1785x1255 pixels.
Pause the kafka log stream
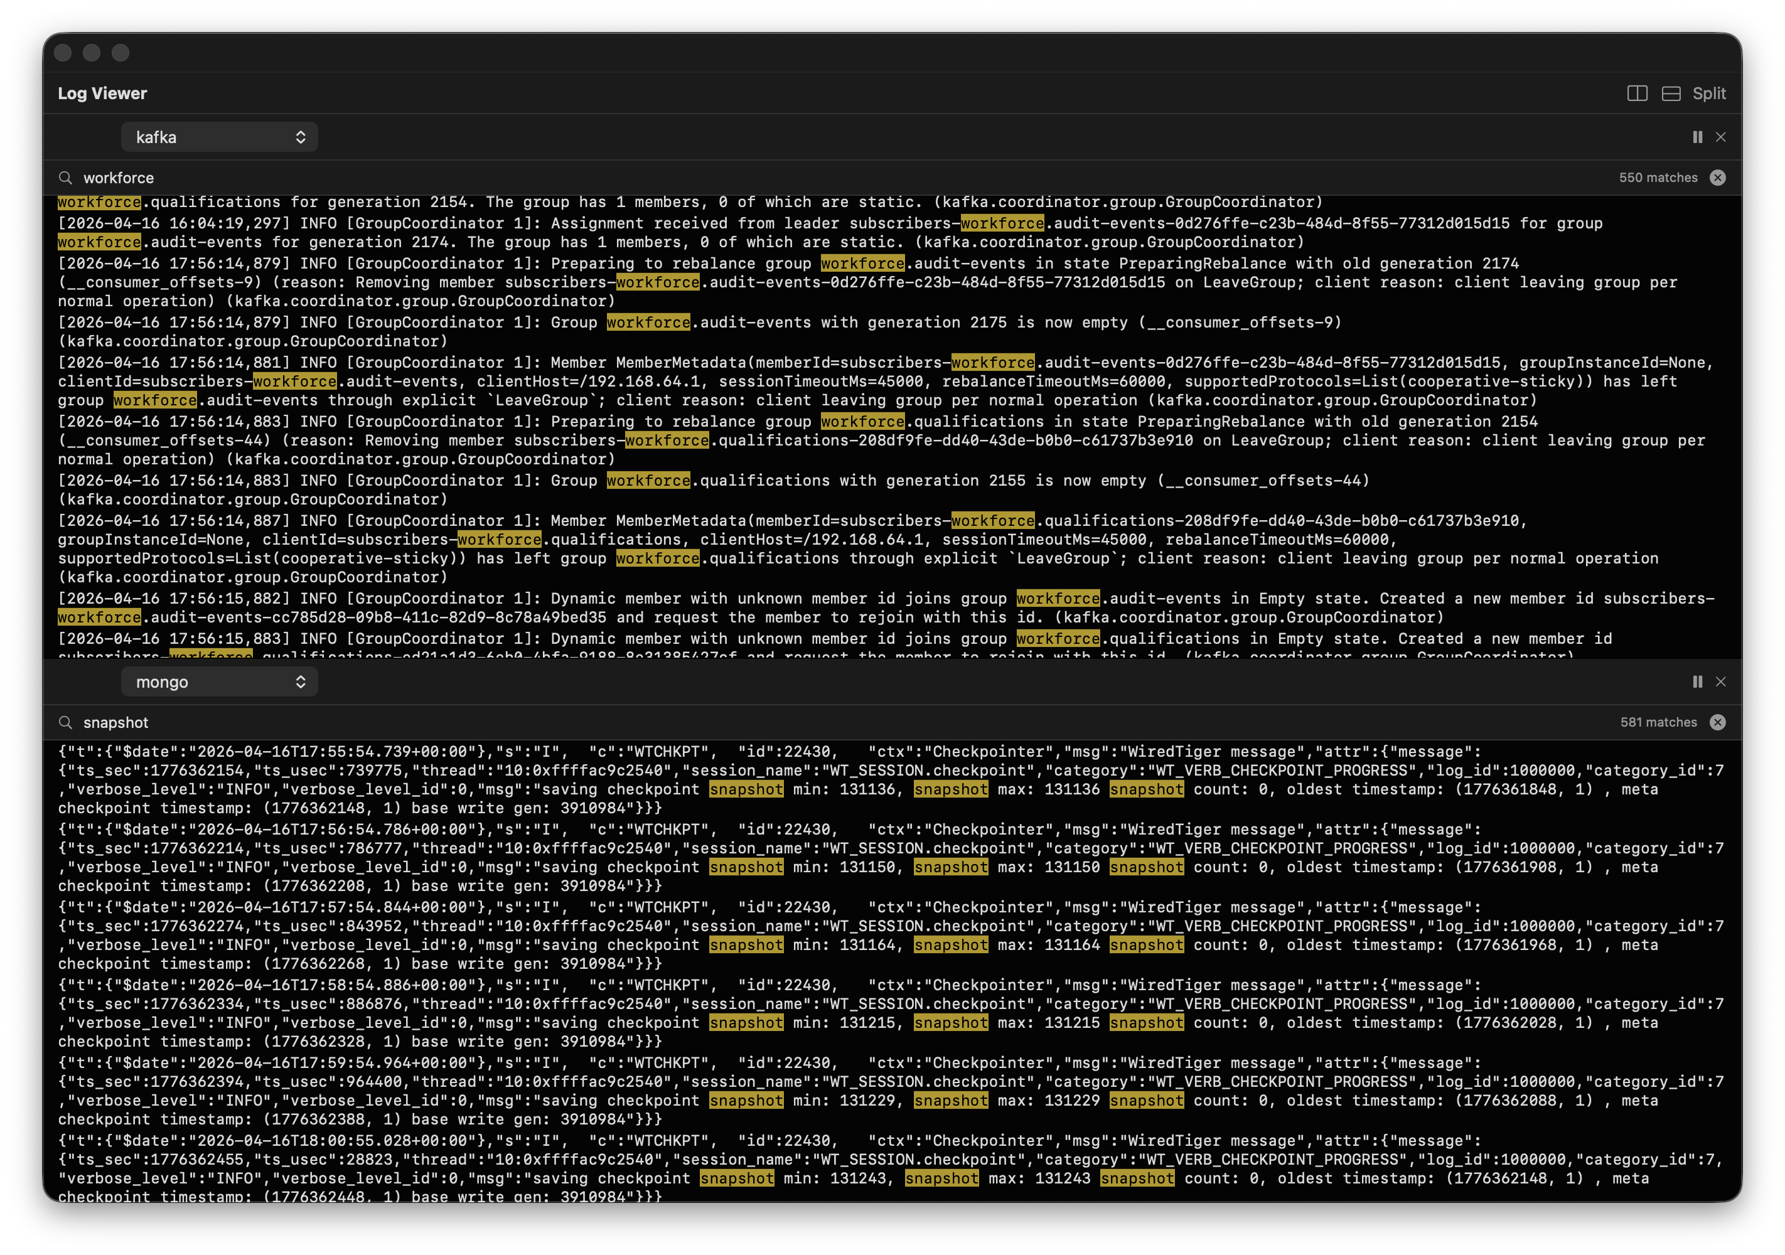(x=1697, y=137)
